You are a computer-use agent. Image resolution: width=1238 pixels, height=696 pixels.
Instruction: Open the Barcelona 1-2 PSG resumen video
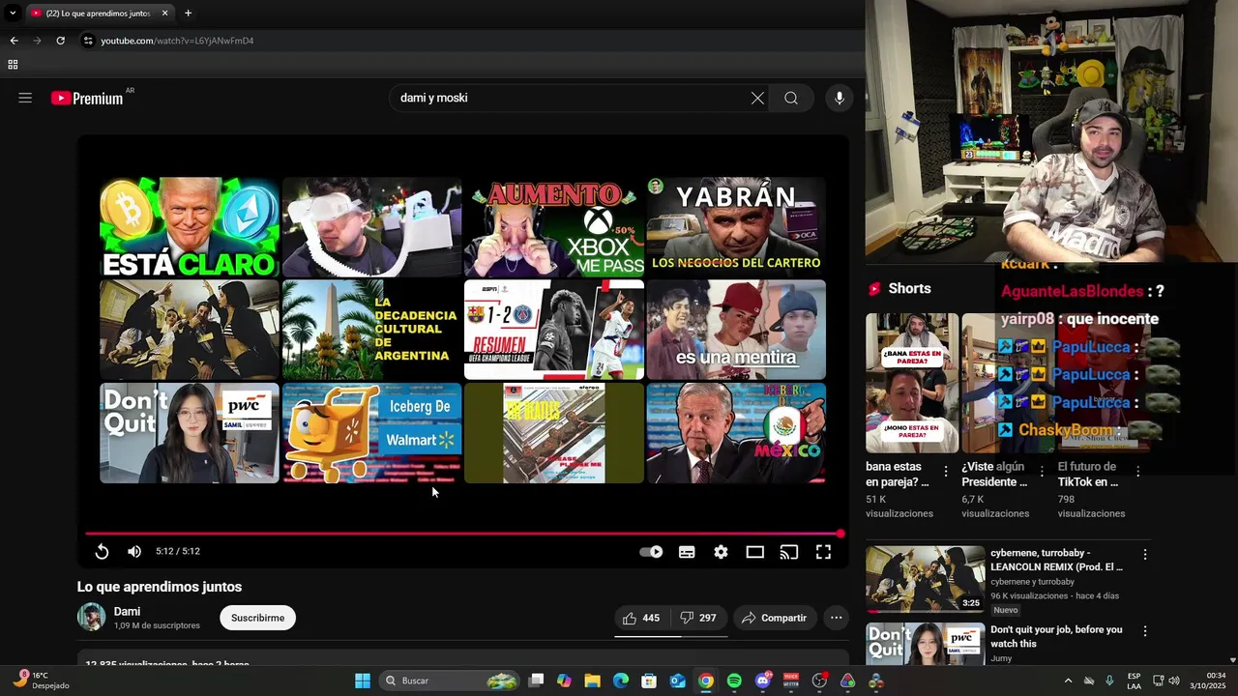[553, 330]
